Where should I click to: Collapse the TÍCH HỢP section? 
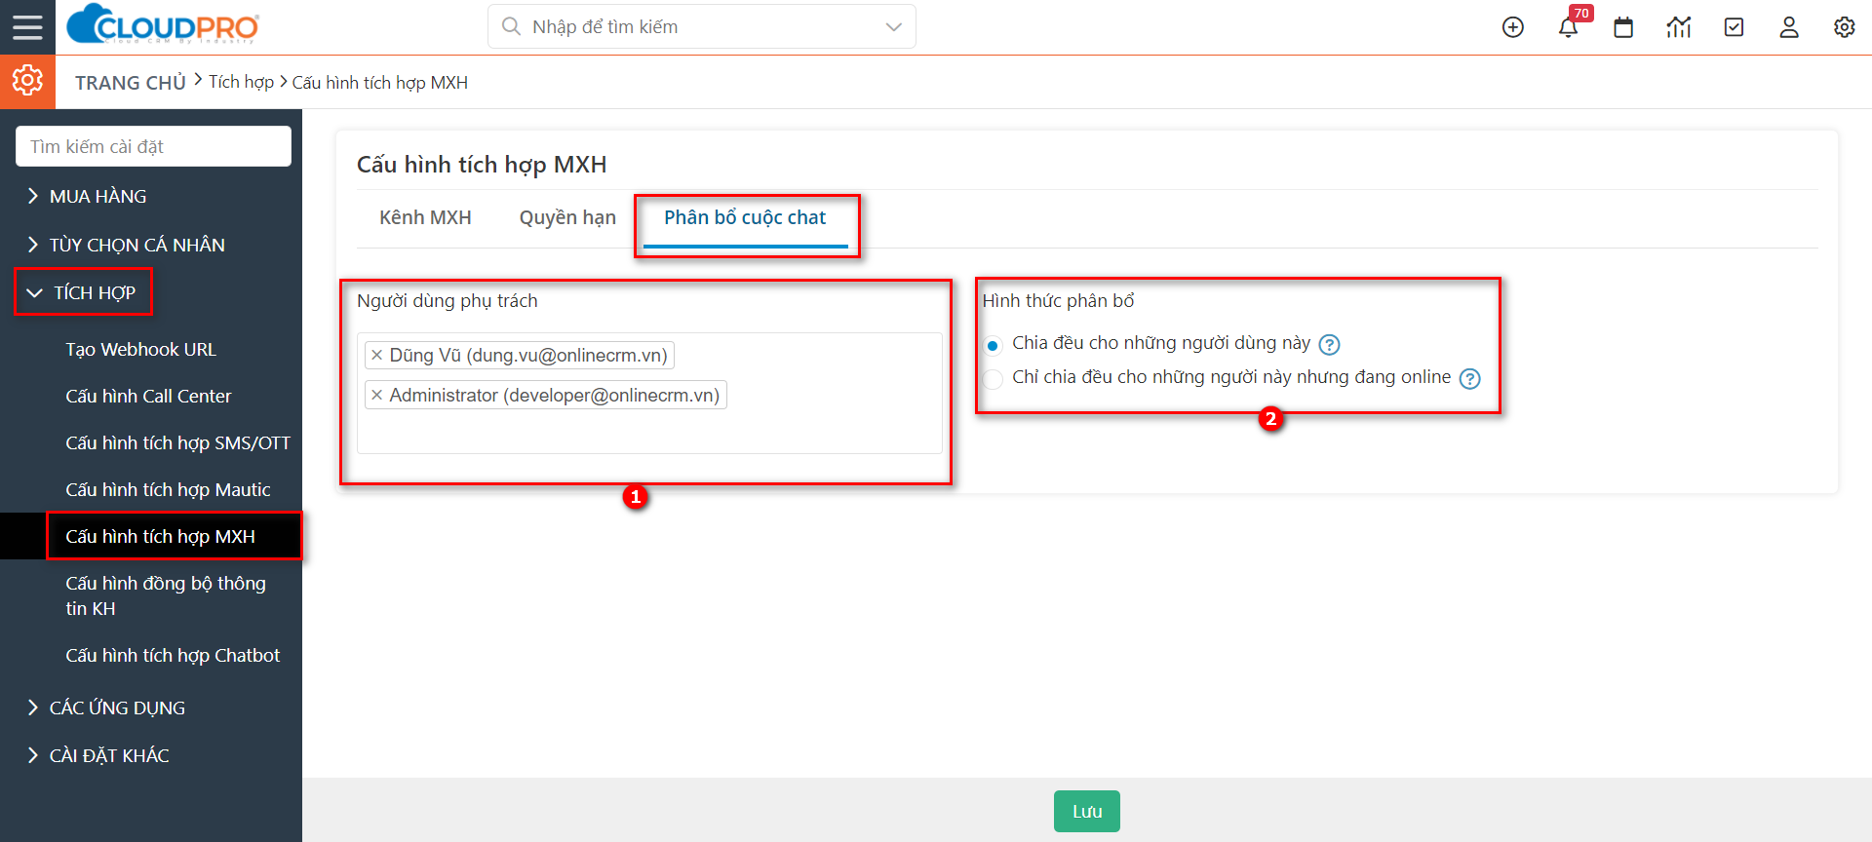pos(84,292)
